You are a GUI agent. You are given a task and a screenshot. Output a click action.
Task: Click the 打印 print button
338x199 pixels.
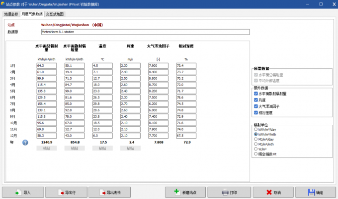(x=229, y=192)
